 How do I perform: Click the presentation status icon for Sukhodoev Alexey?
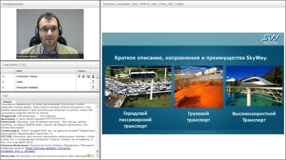coord(88,76)
